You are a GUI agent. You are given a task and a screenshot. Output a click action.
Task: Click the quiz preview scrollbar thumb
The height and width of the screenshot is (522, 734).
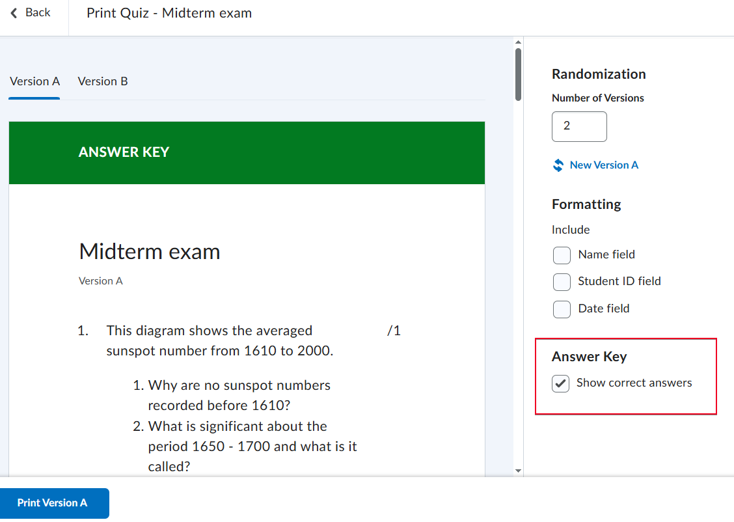coord(518,75)
